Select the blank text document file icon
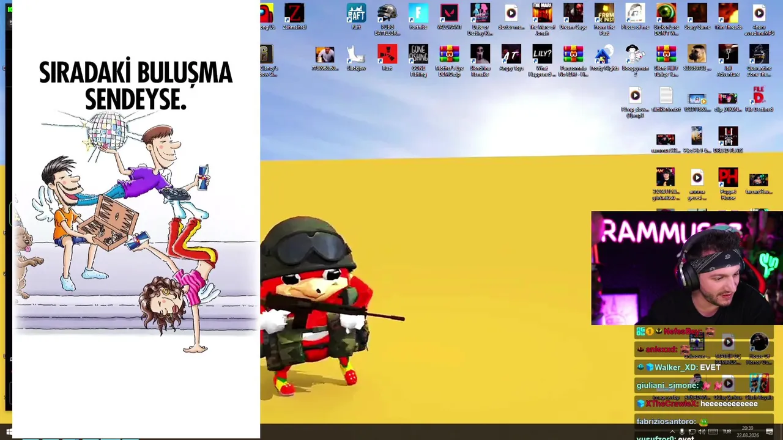 666,99
